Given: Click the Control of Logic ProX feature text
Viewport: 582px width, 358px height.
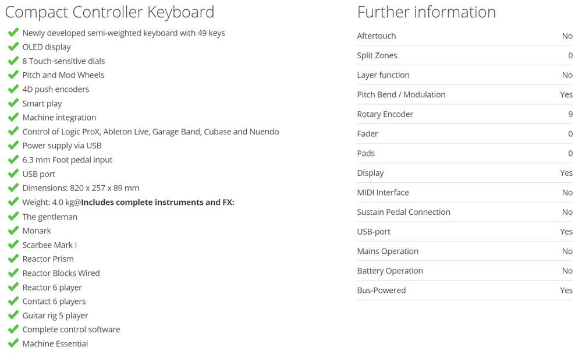Looking at the screenshot, I should tap(151, 132).
